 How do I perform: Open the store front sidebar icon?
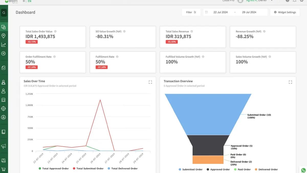coord(4,100)
